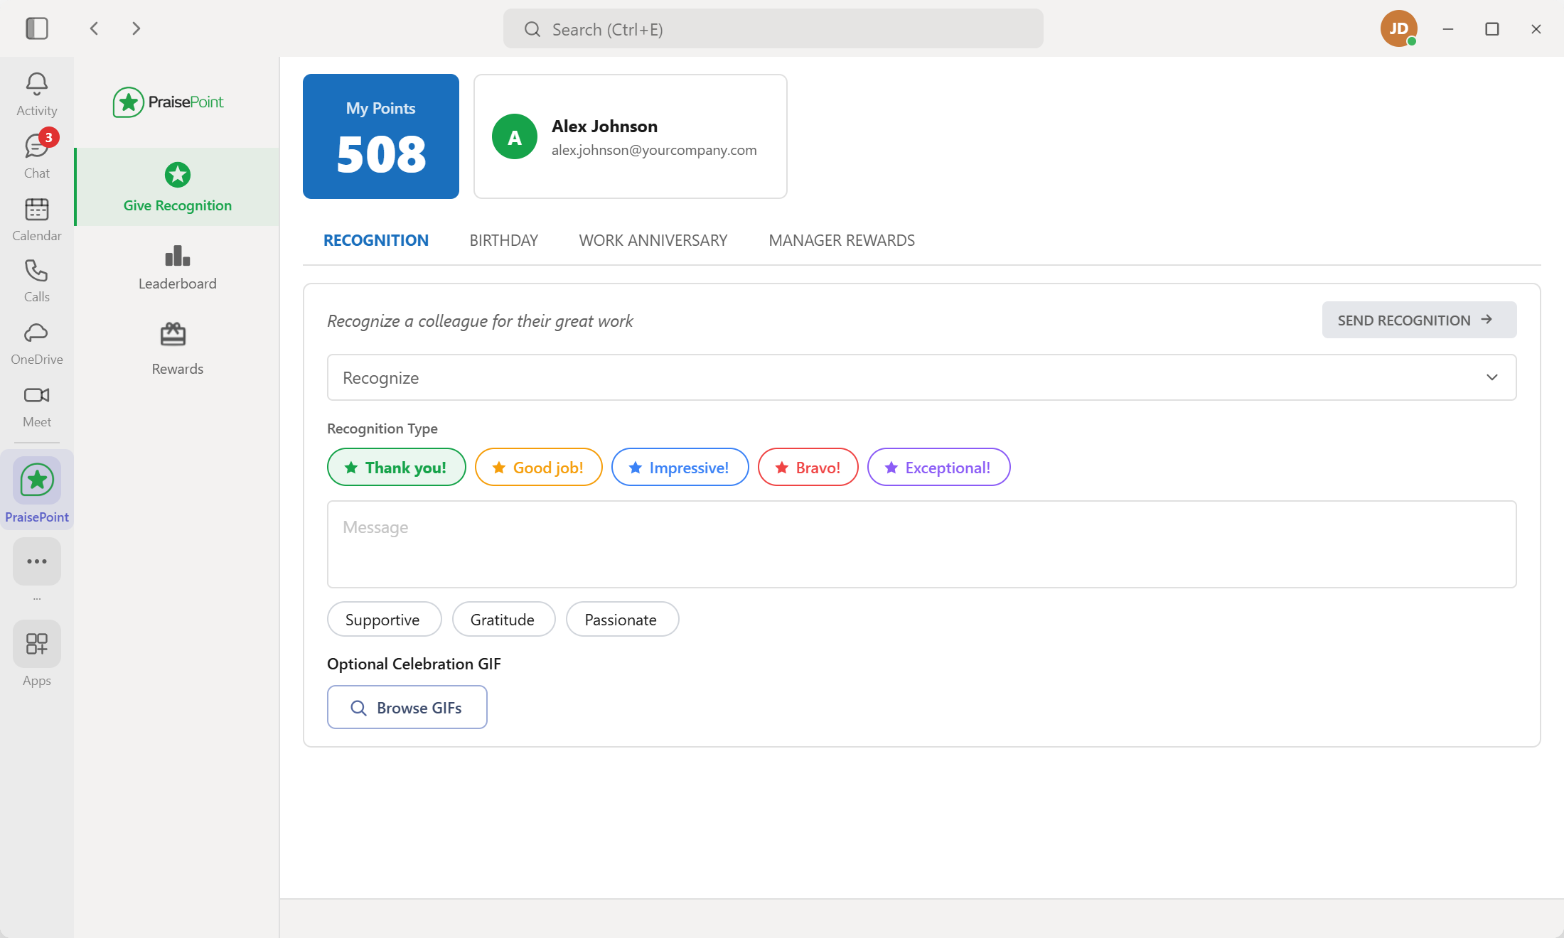Screen dimensions: 1564x938
Task: Click the Search (Ctrl+E) field
Action: tap(773, 28)
